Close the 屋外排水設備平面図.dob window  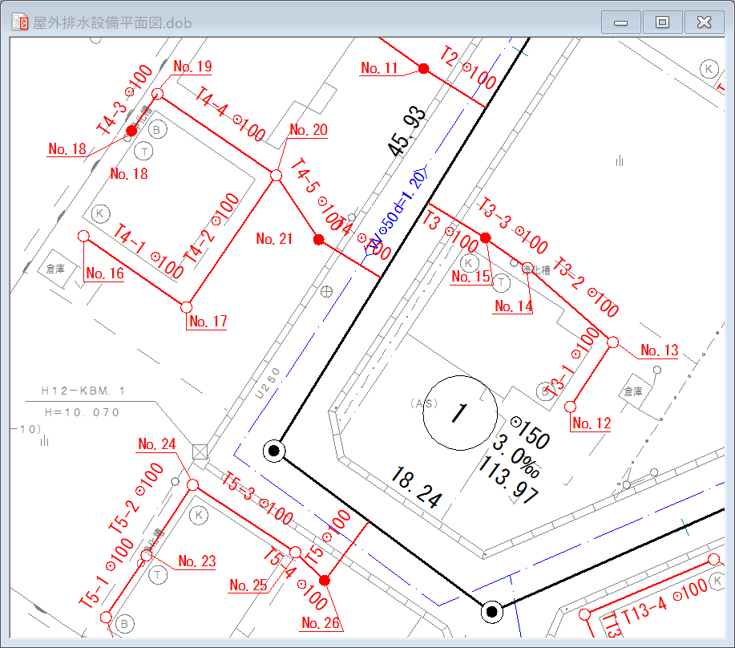704,22
